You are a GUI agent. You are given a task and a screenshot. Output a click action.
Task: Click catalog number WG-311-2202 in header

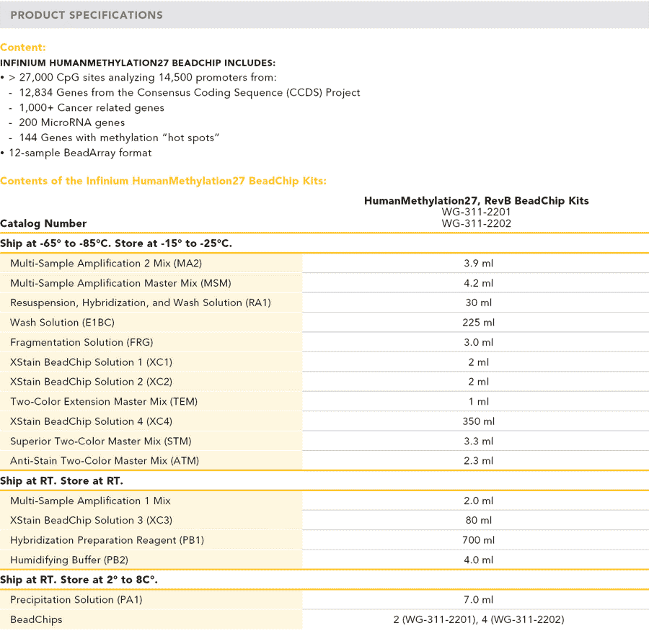(x=477, y=223)
